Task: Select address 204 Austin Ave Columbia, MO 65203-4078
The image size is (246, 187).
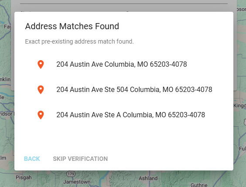Action: click(122, 64)
